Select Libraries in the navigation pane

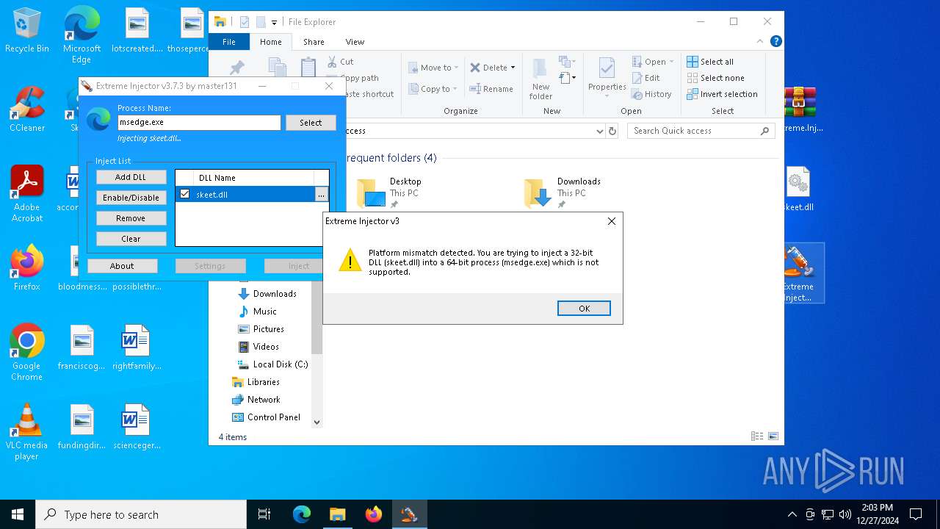tap(256, 382)
